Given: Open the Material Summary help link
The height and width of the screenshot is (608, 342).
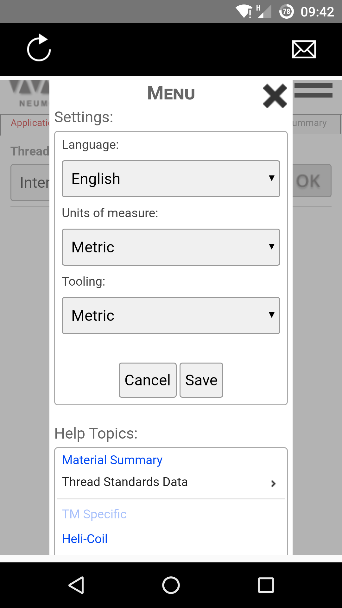Looking at the screenshot, I should tap(112, 460).
